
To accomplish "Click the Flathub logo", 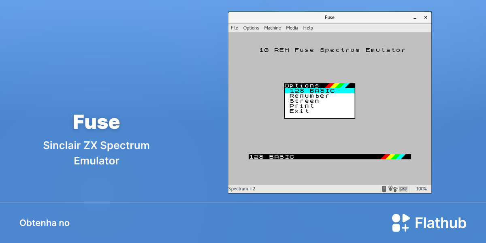I will (x=429, y=223).
